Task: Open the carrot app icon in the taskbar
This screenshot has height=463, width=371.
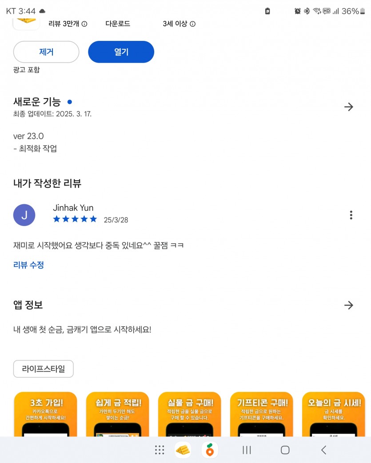Action: tap(210, 450)
